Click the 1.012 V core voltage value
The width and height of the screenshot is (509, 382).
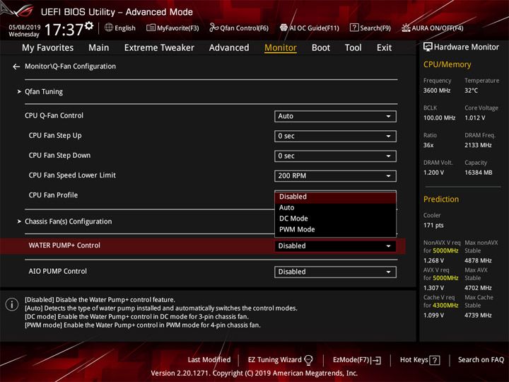click(475, 118)
